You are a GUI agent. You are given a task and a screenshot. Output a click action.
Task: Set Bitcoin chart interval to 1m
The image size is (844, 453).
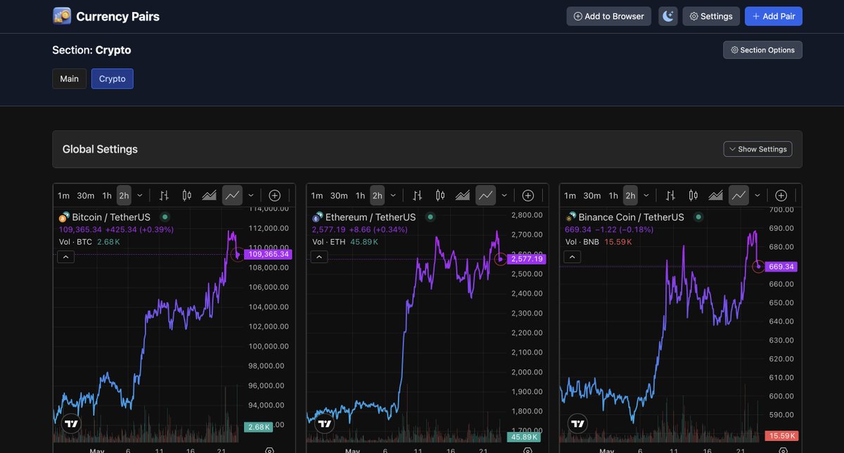tap(63, 196)
